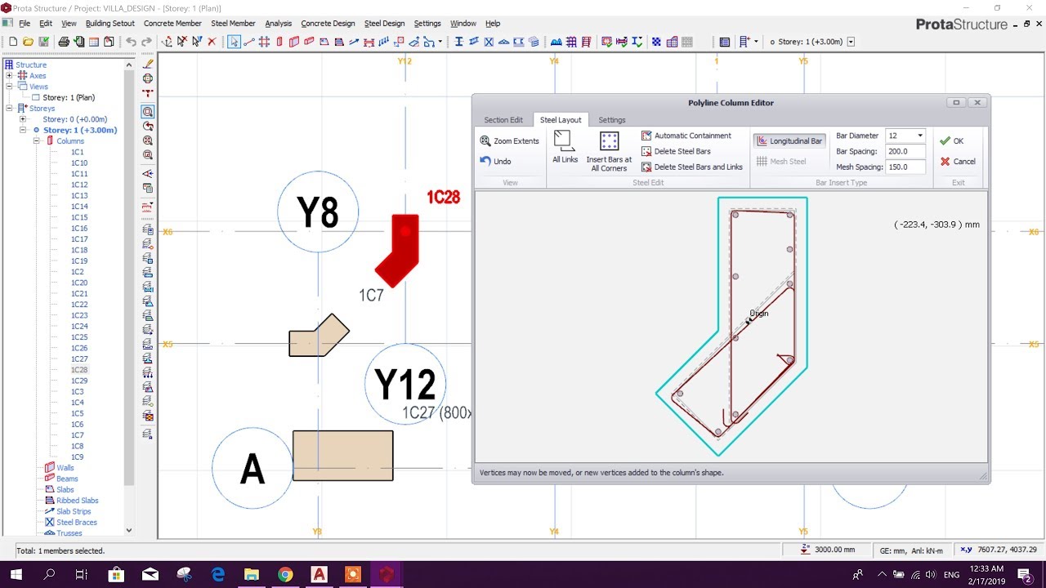Switch bar insert type to Mesh Steel

click(787, 161)
